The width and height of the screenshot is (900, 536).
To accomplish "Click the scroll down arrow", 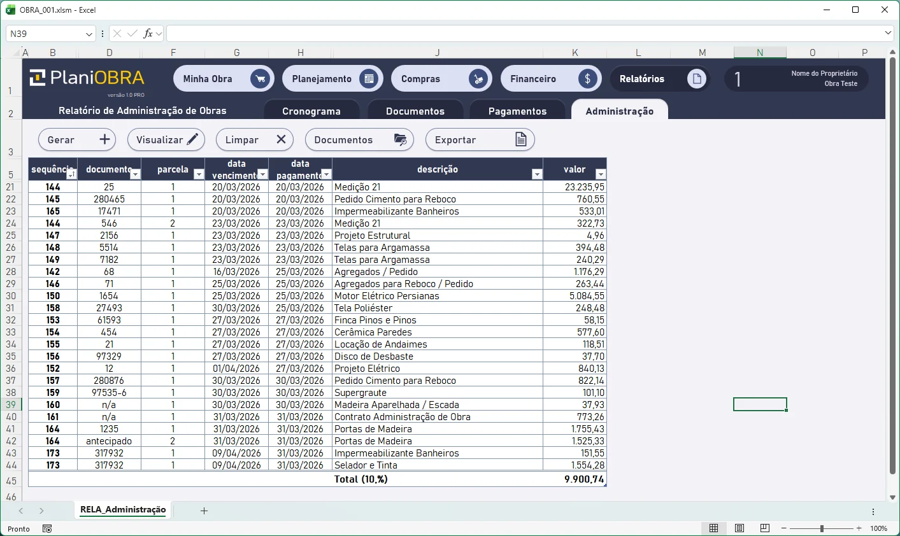I will pyautogui.click(x=893, y=497).
